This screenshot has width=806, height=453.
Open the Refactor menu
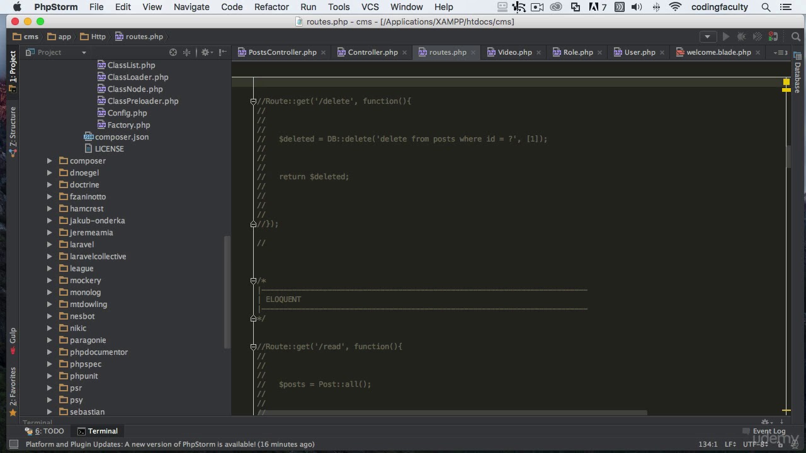point(271,7)
